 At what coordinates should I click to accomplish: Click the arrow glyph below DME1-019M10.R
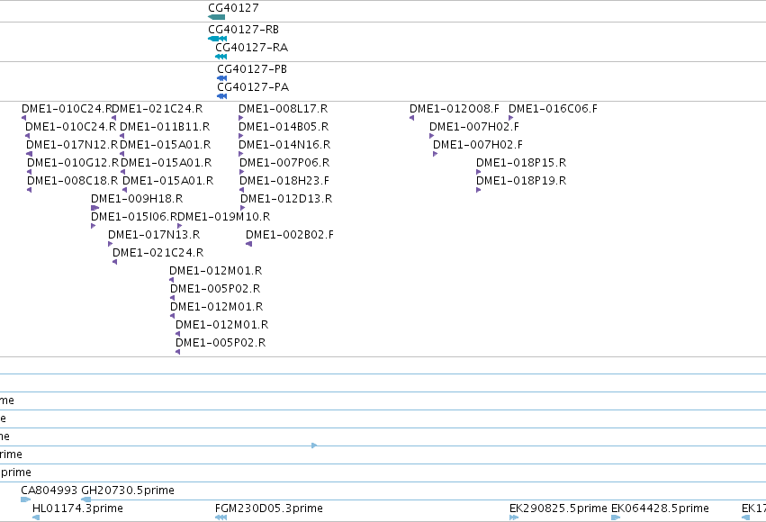180,226
